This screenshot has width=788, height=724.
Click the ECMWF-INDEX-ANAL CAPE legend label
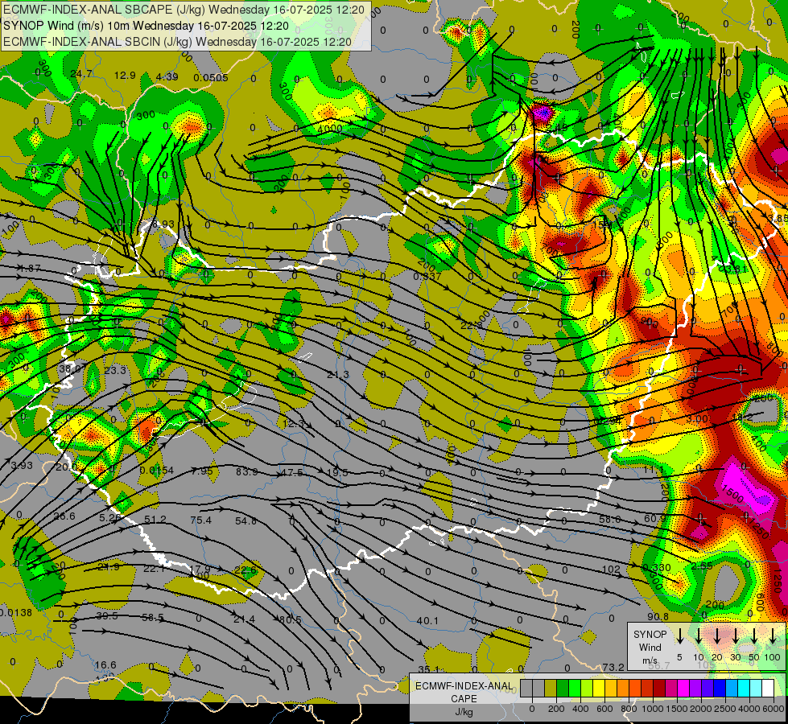coord(464,692)
